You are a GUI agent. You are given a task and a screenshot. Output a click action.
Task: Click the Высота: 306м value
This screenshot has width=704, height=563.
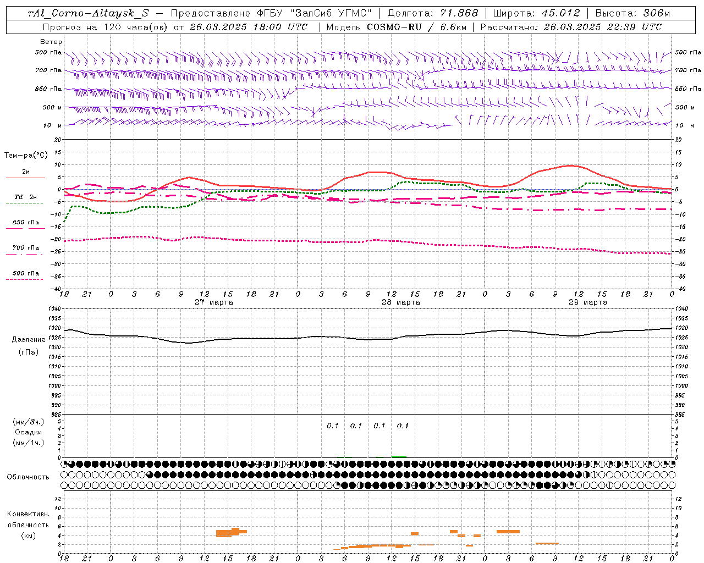[x=632, y=14]
